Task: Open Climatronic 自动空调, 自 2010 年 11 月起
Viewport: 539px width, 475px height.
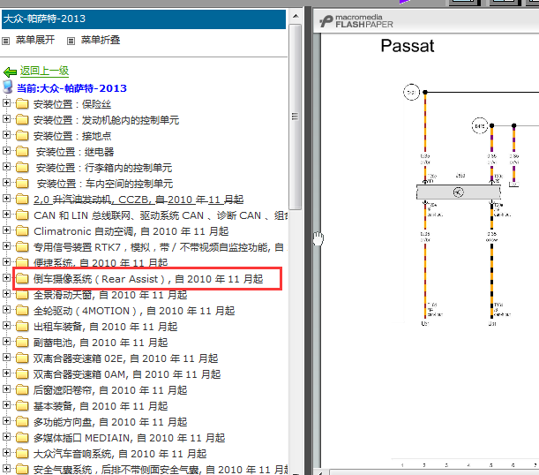Action: click(131, 231)
